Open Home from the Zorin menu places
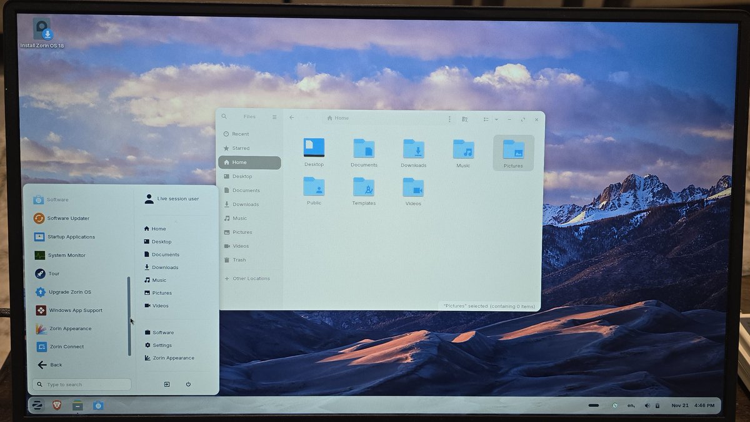Viewport: 750px width, 422px height. click(x=155, y=228)
